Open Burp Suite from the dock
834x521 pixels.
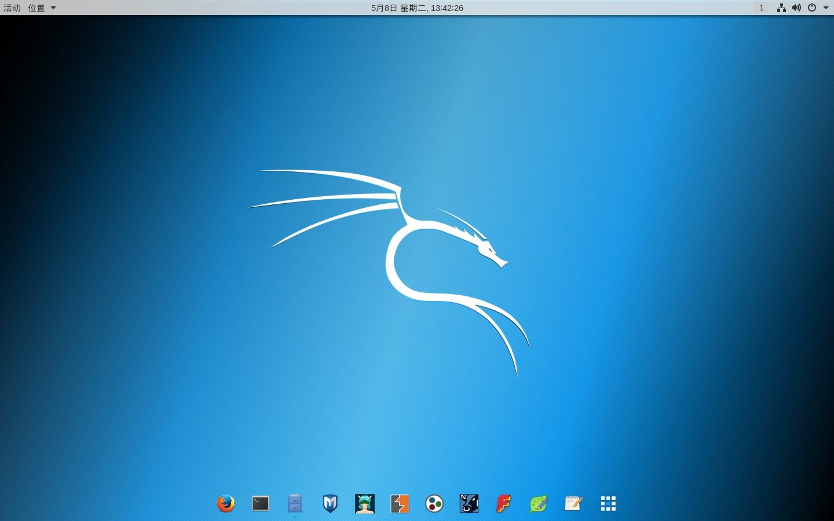400,504
